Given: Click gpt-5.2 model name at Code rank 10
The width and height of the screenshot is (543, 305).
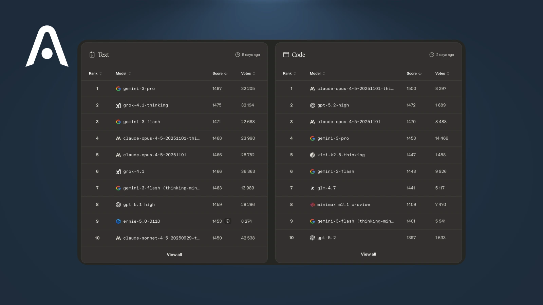Looking at the screenshot, I should (x=326, y=238).
